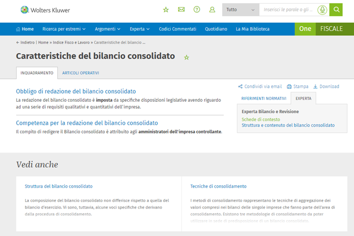Viewport: 354px width, 236px height.
Task: Open Obbligo di redazione del bilancio consolidato
Action: (76, 91)
